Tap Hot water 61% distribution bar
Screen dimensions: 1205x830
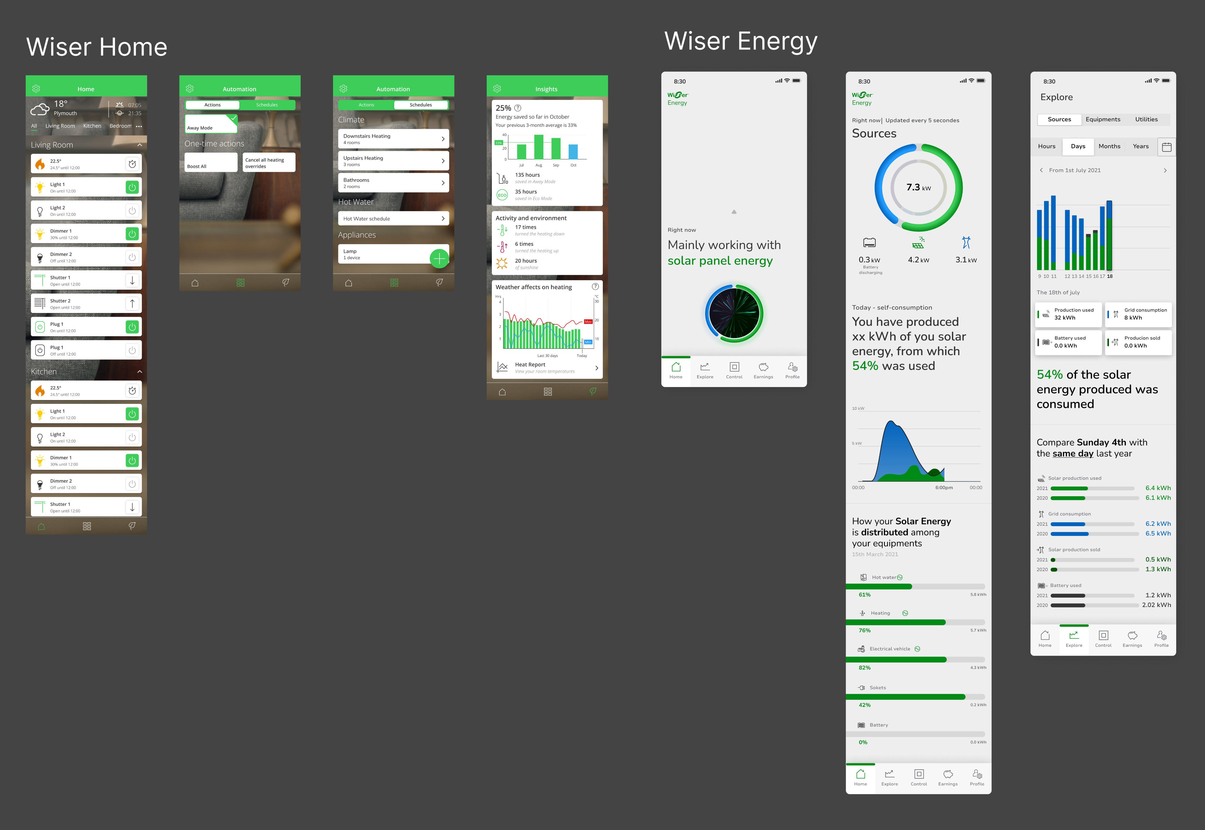tap(915, 586)
